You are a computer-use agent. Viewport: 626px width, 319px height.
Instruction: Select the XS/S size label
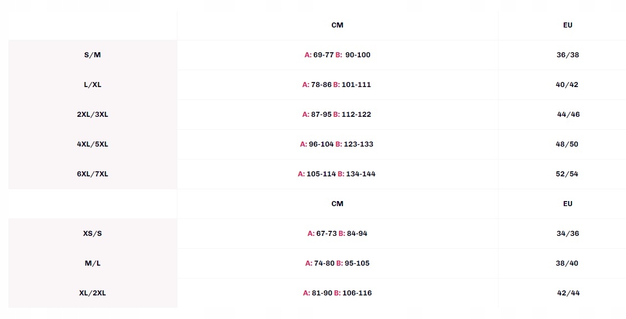pos(92,234)
